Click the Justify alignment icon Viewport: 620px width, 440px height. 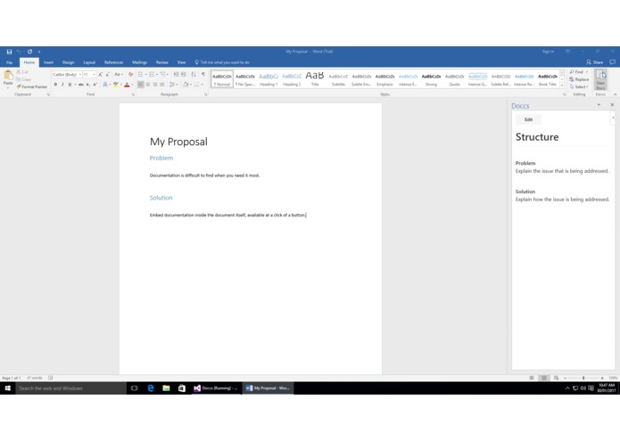click(162, 85)
